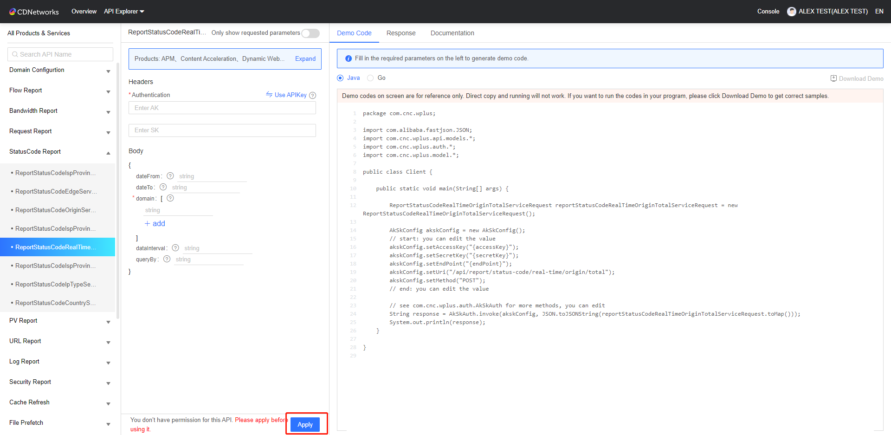891x435 pixels.
Task: Click the blue Apply button
Action: coord(305,424)
